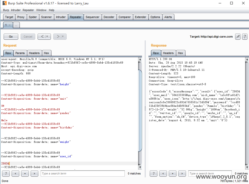Open the Burp menu

click(x=6, y=10)
